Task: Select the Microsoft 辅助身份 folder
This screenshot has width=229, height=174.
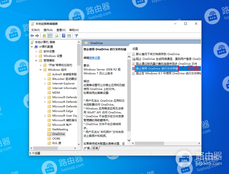Action: [x=65, y=120]
